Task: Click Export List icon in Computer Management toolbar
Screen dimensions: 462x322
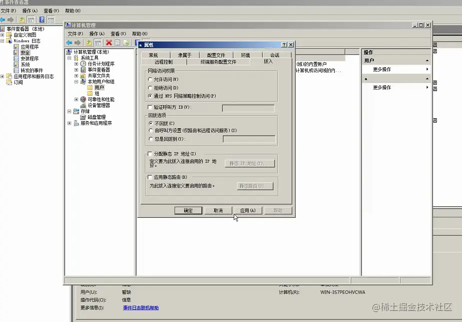Action: tap(126, 43)
